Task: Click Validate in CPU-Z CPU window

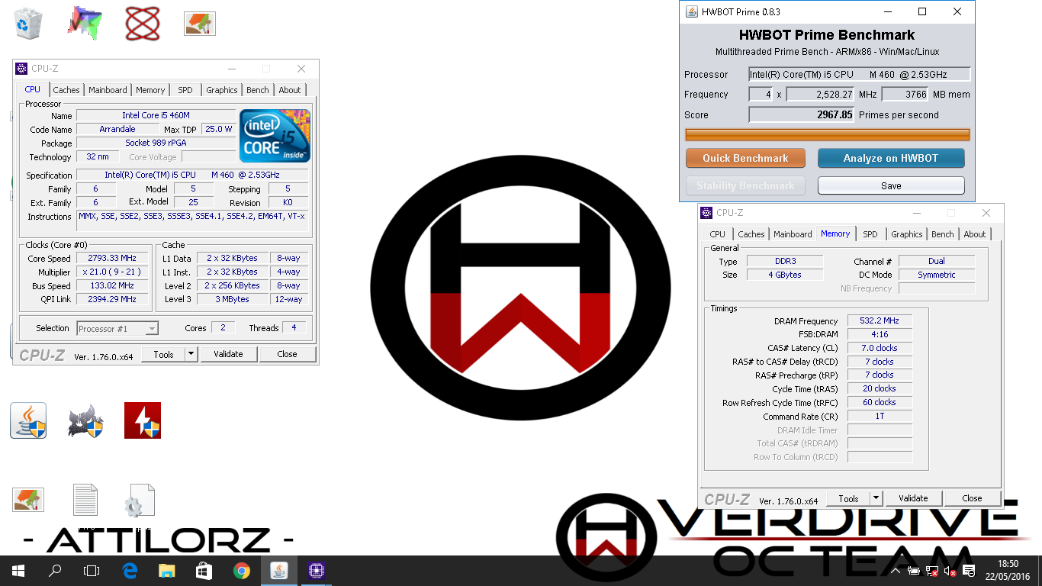Action: tap(228, 354)
